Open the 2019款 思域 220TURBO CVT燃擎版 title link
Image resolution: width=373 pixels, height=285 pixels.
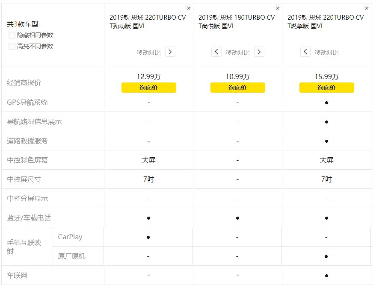pos(326,21)
